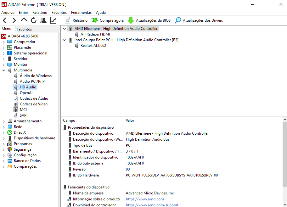Open the https://www.amd.com/support link
Image resolution: width=287 pixels, height=207 pixels.
(152, 205)
